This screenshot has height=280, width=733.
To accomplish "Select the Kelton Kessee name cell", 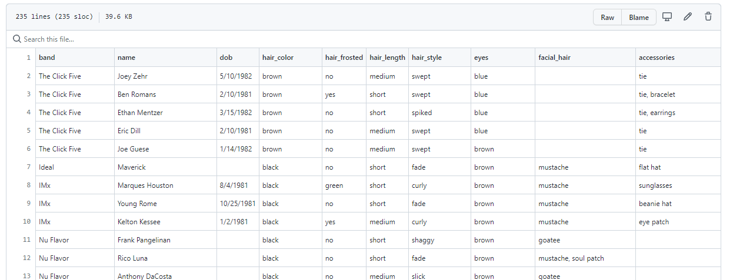I will [x=165, y=222].
